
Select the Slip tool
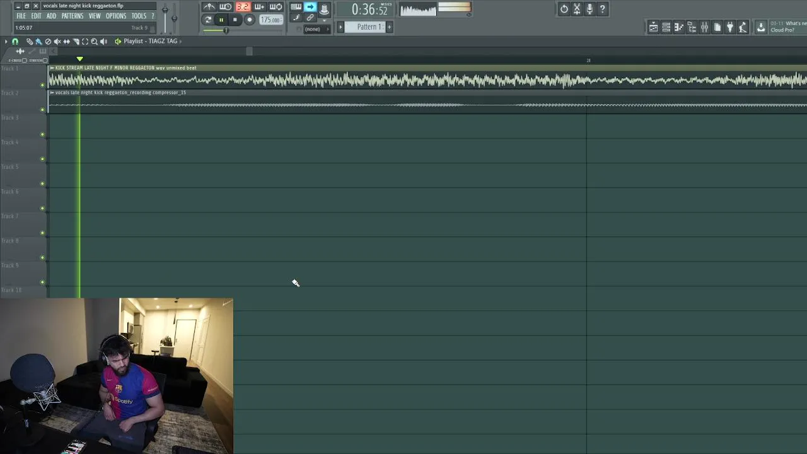point(66,41)
